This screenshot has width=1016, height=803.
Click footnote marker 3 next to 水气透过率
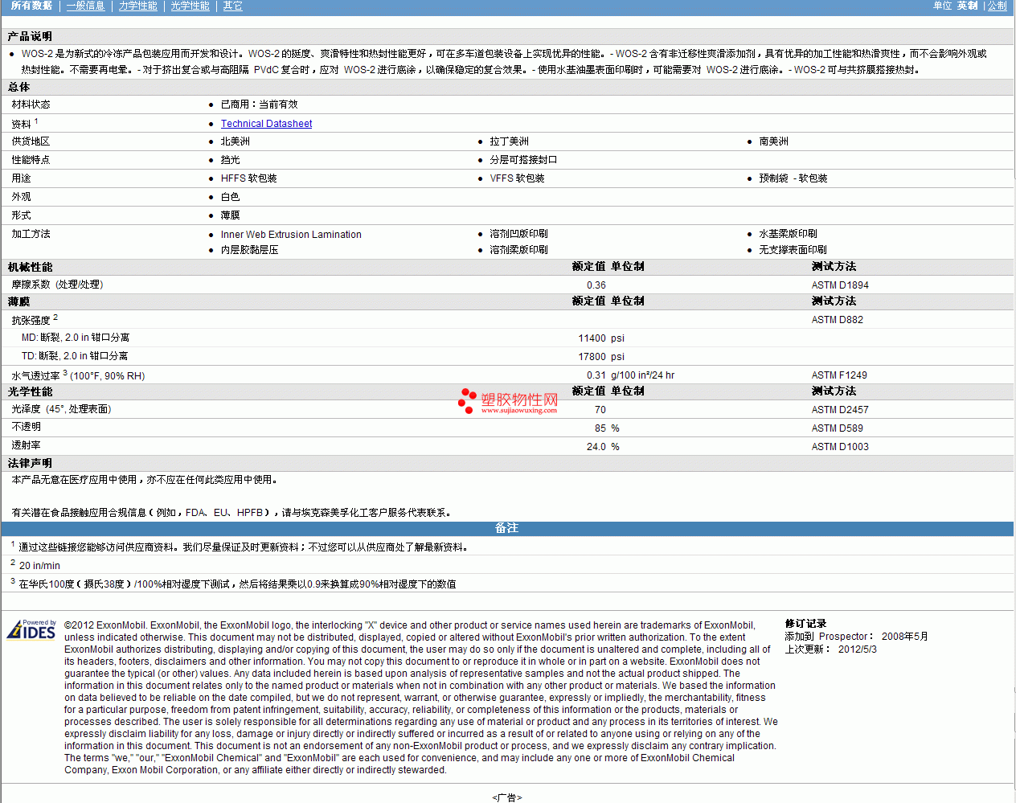tap(65, 373)
